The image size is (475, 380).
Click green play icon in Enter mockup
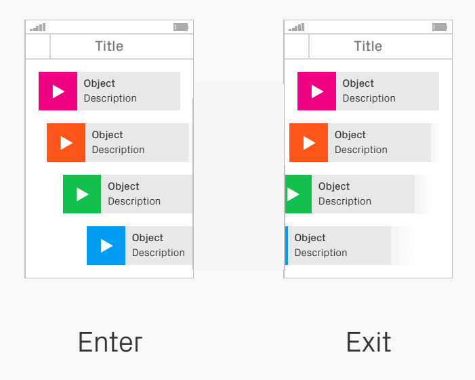(x=82, y=194)
